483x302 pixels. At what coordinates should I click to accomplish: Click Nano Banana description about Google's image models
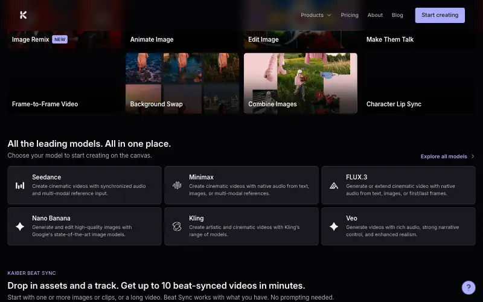[82, 231]
